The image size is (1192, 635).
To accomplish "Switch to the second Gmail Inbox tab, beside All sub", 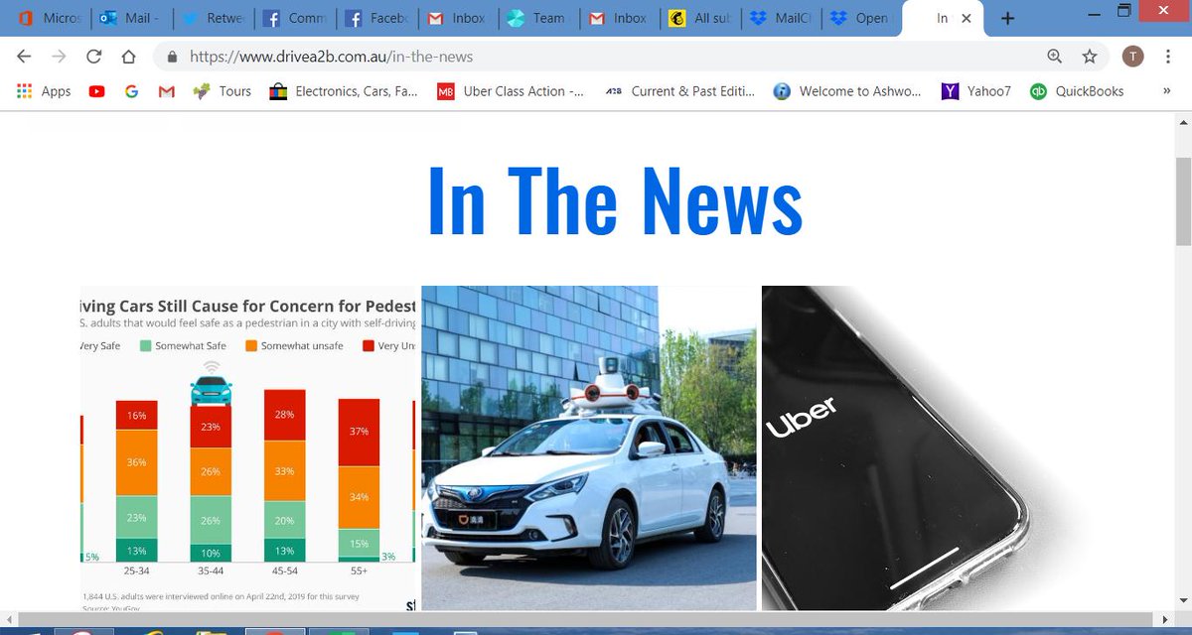I will (x=619, y=18).
